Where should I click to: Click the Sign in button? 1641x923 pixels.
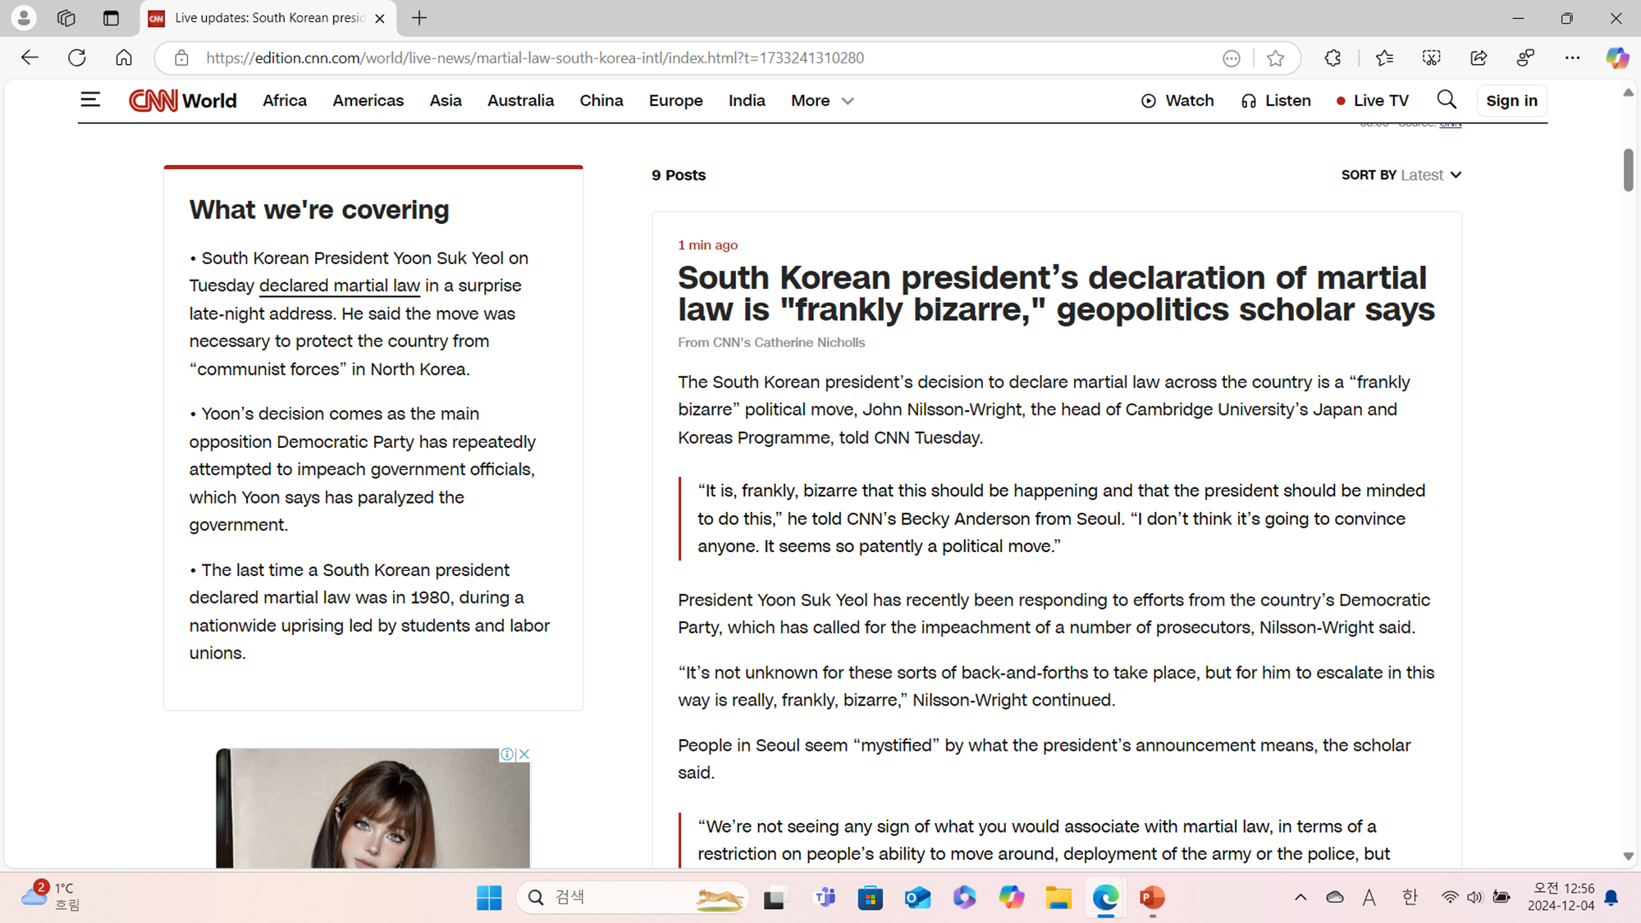(x=1511, y=101)
